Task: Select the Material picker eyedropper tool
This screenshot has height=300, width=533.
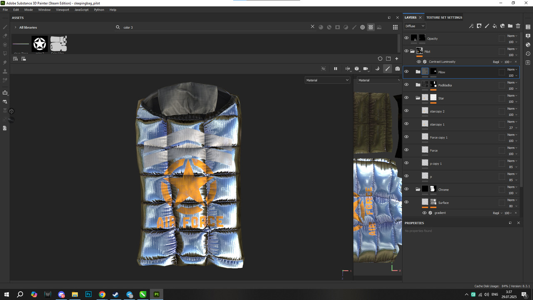Action: click(5, 80)
